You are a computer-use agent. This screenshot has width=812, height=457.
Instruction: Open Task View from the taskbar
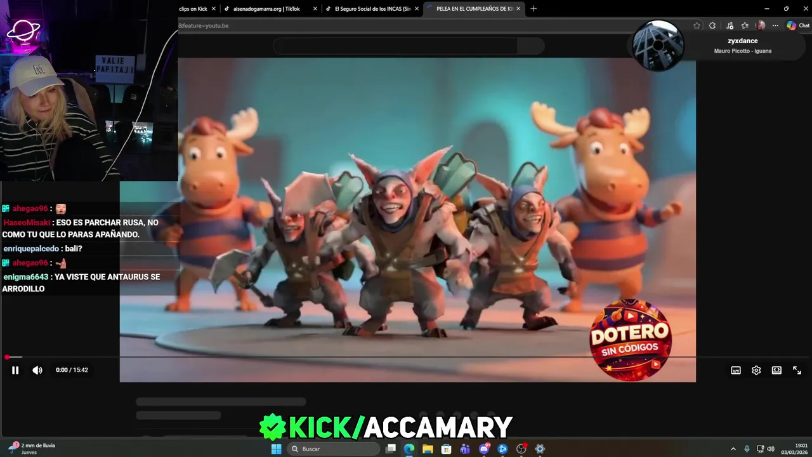[391, 449]
